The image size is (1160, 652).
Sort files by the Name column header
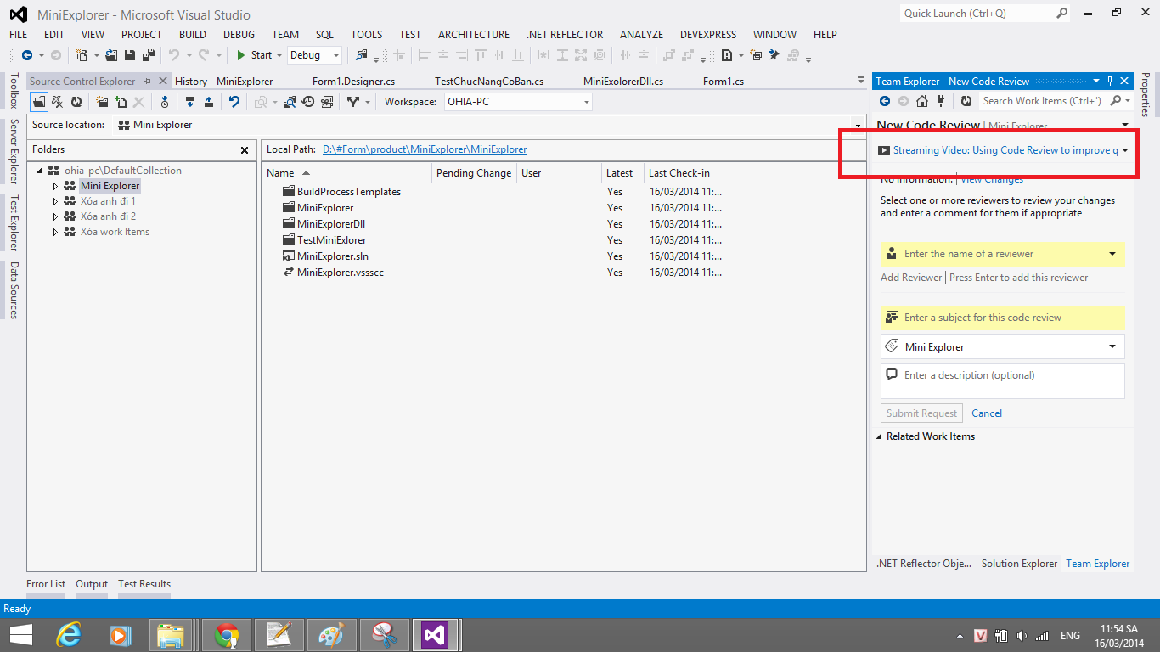(346, 173)
